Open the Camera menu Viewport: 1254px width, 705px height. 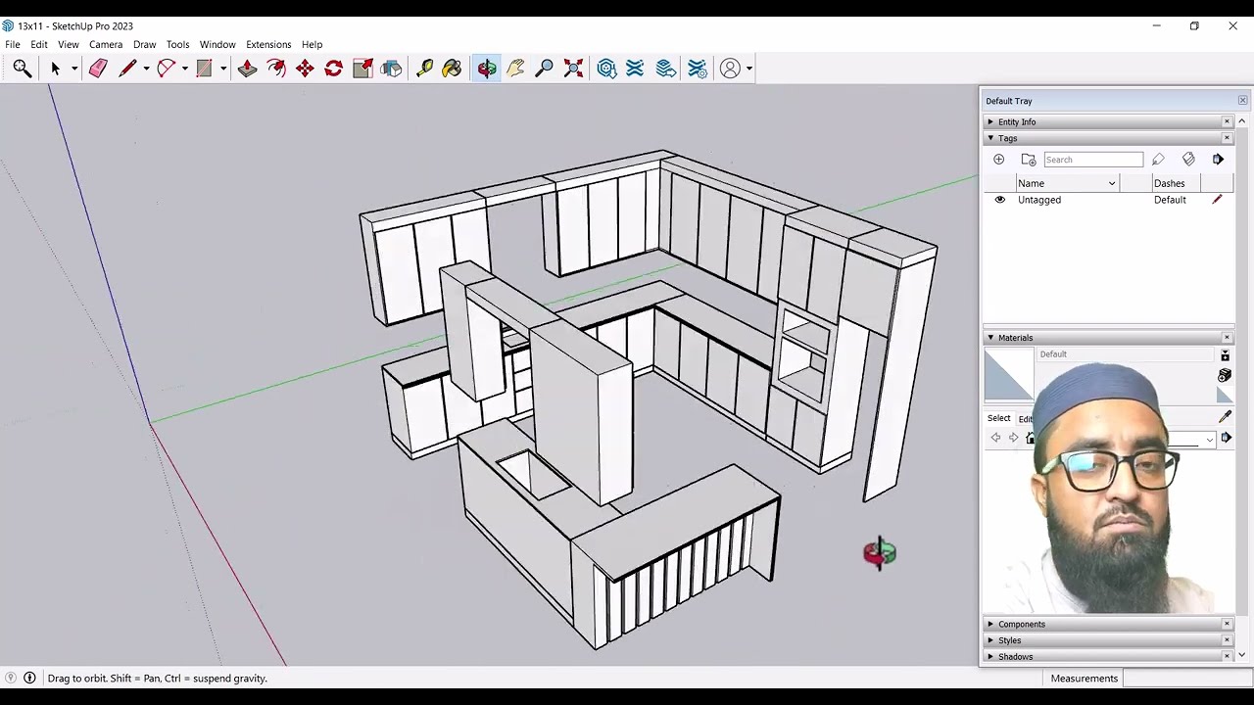point(106,44)
